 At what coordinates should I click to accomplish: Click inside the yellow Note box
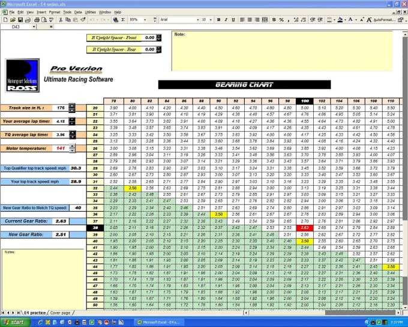click(282, 51)
